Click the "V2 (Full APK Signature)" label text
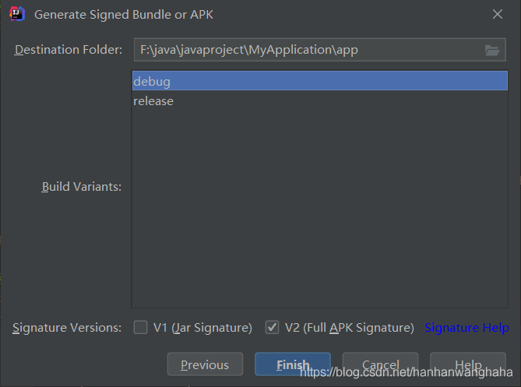The width and height of the screenshot is (521, 387). 349,328
